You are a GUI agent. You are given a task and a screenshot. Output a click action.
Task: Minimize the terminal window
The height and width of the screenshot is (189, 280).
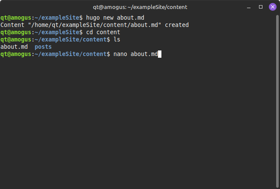coord(249,7)
